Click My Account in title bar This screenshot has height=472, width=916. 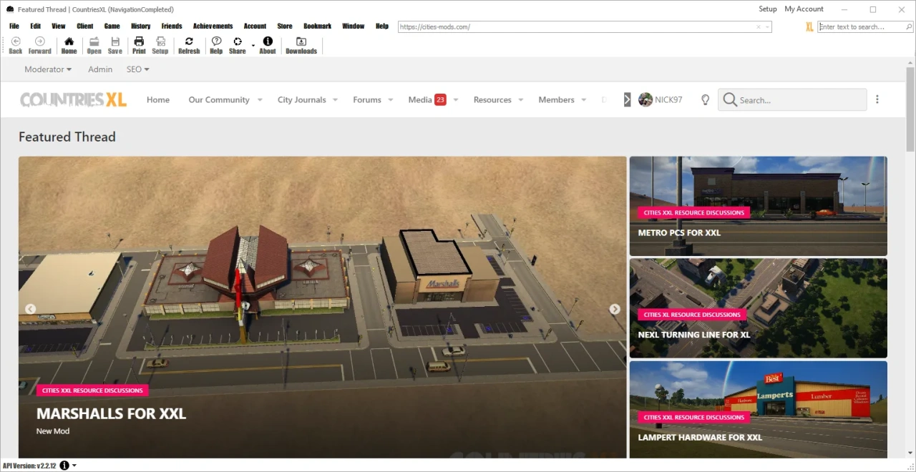804,9
